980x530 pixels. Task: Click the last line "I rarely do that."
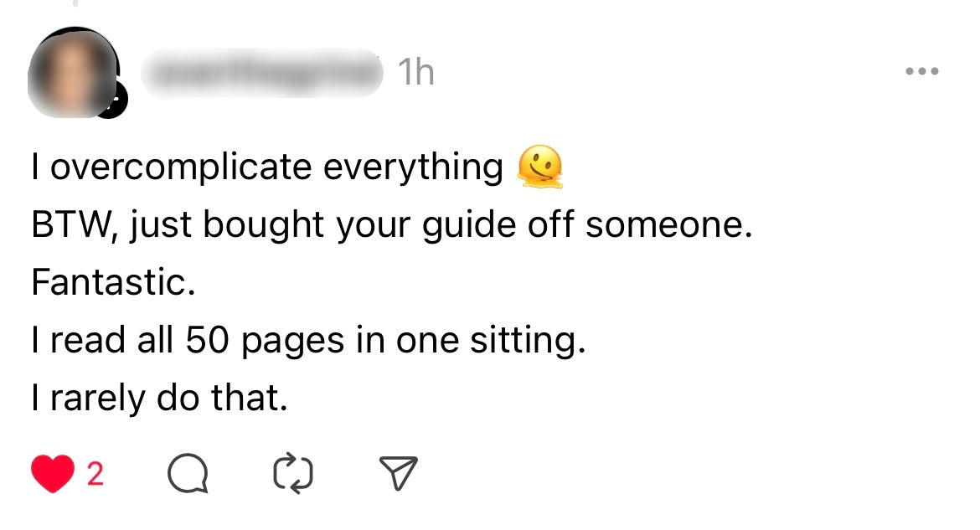click(159, 399)
